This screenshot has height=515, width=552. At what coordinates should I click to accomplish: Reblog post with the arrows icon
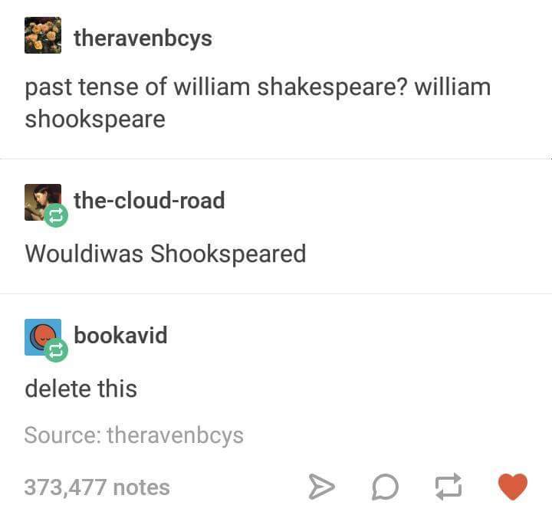pyautogui.click(x=449, y=486)
